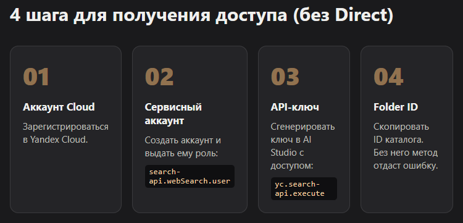
Task: Click the step number 02
Action: pyautogui.click(x=159, y=77)
